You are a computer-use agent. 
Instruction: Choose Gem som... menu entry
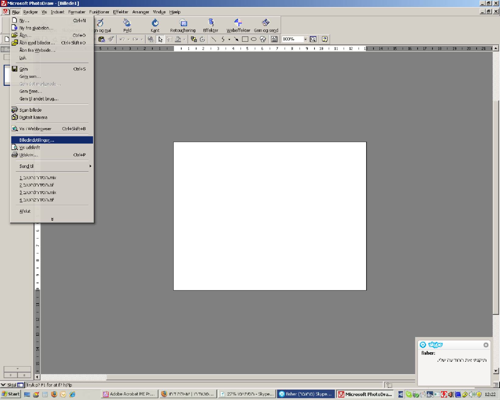52,76
